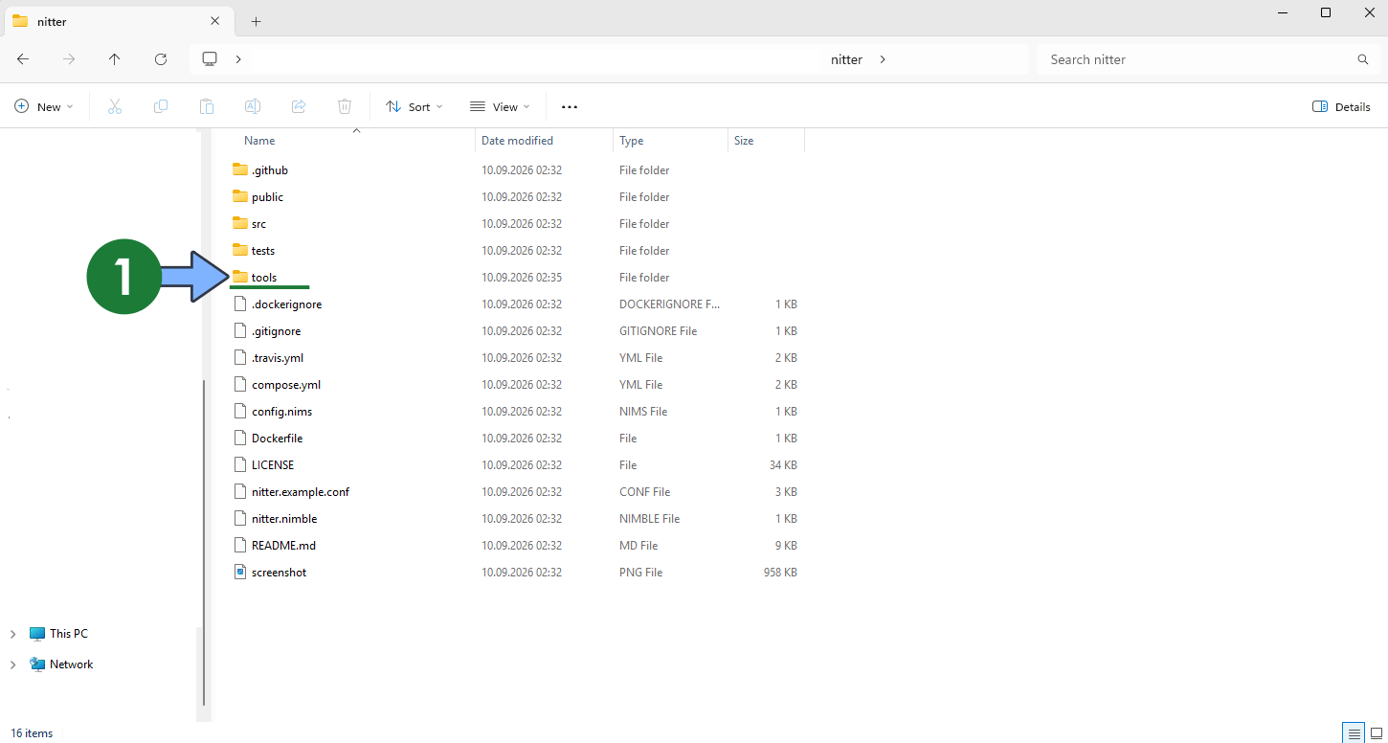The width and height of the screenshot is (1388, 743).
Task: Click the 958 KB size cell
Action: coord(779,572)
